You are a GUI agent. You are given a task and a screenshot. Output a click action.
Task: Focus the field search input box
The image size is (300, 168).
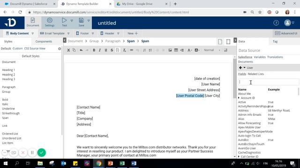(x=269, y=82)
